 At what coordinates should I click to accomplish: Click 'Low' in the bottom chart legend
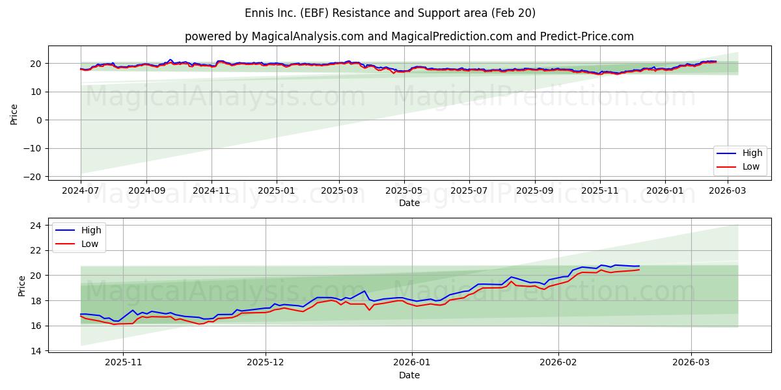pyautogui.click(x=90, y=244)
